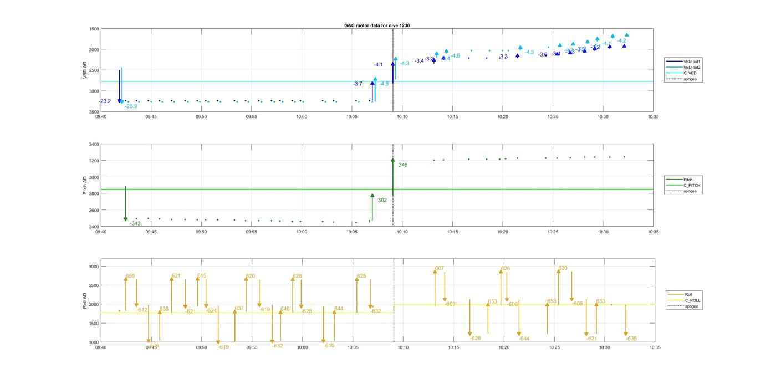Viewport: 776px width, 384px height.
Task: Click the "615" roll data label
Action: pos(202,276)
